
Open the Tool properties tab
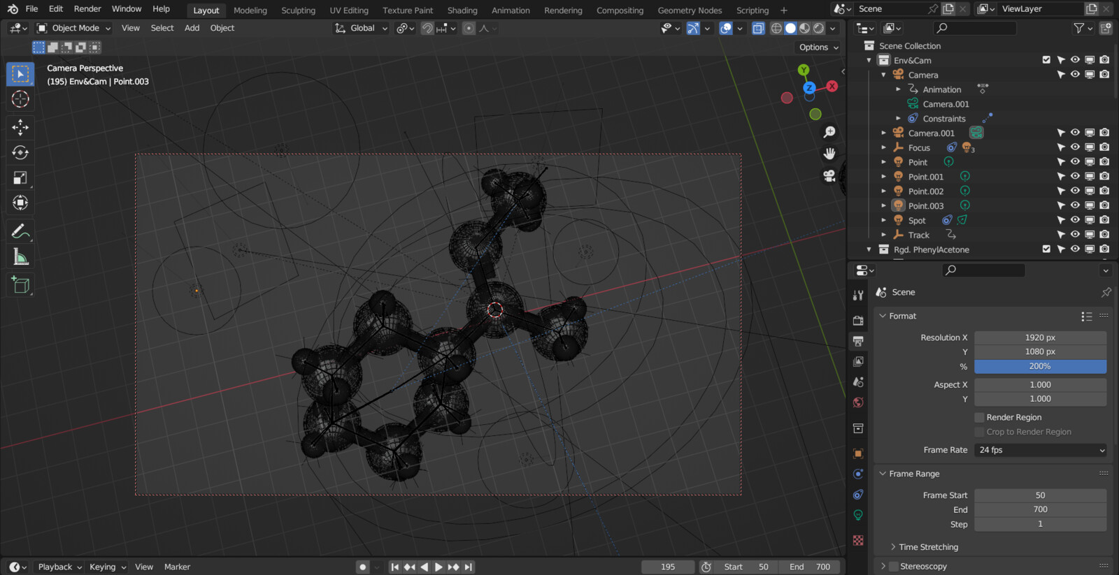[858, 295]
